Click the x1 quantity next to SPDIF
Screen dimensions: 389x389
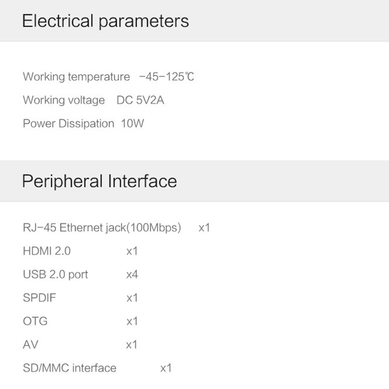click(x=132, y=298)
